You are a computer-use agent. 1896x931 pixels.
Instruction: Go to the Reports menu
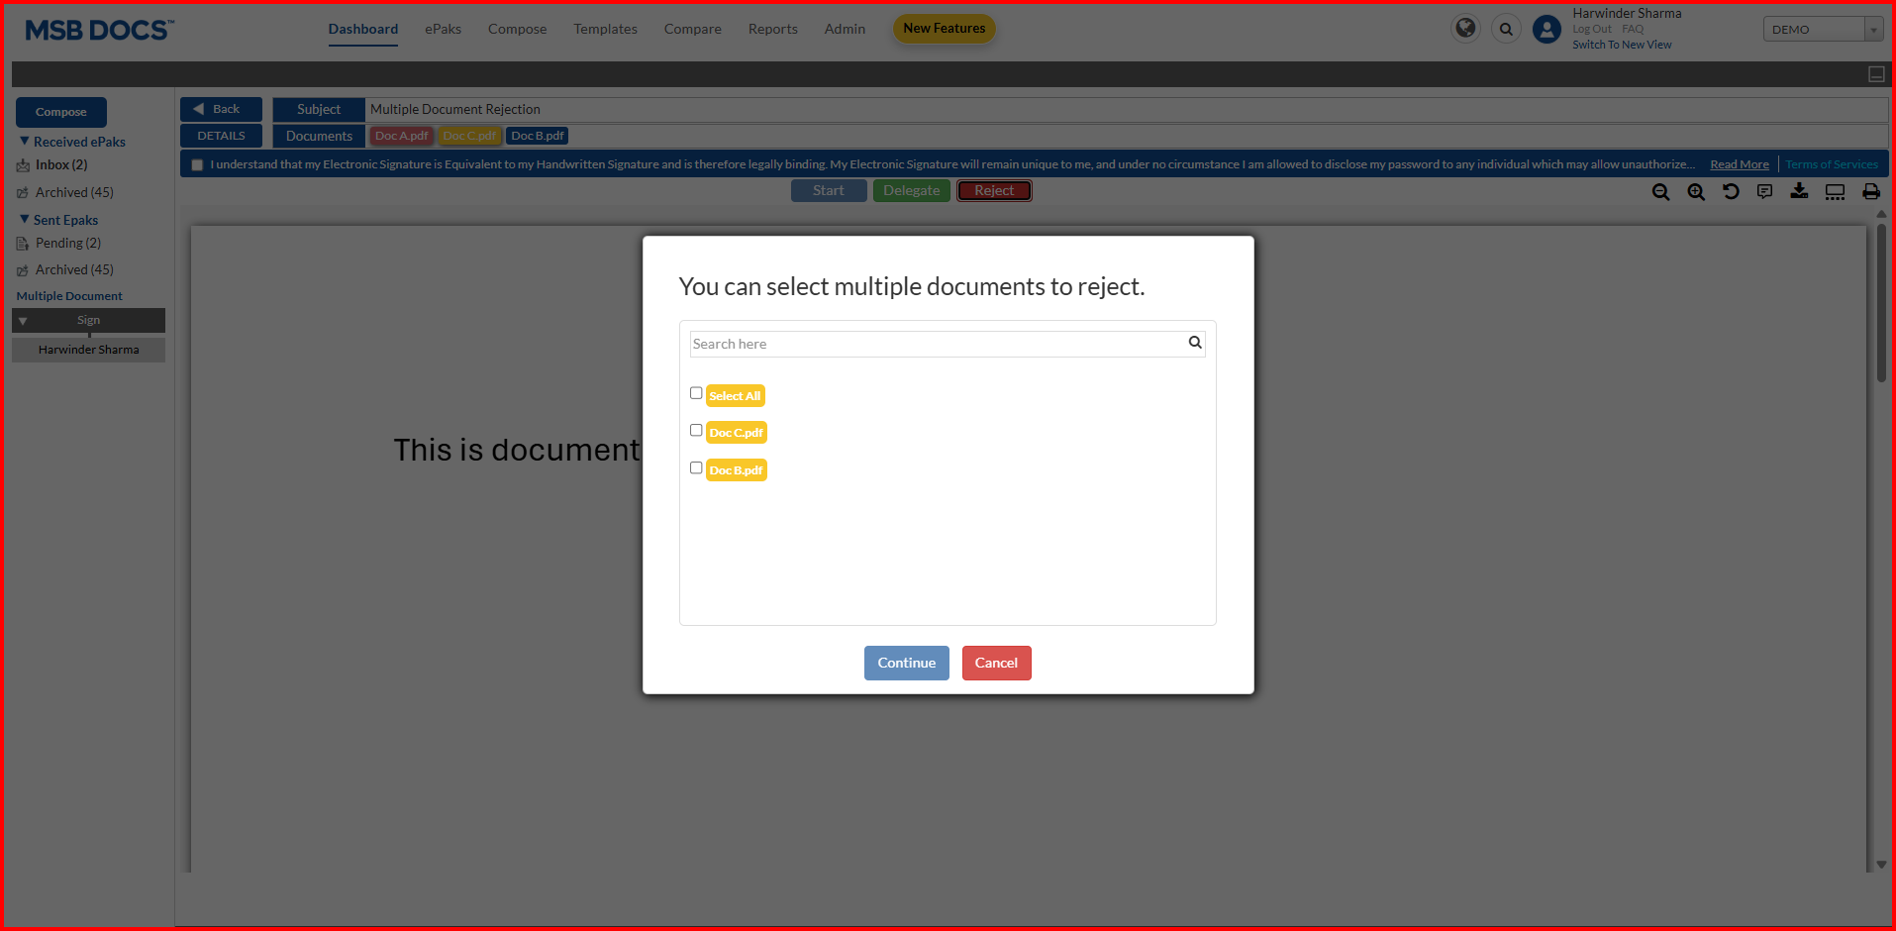click(772, 30)
